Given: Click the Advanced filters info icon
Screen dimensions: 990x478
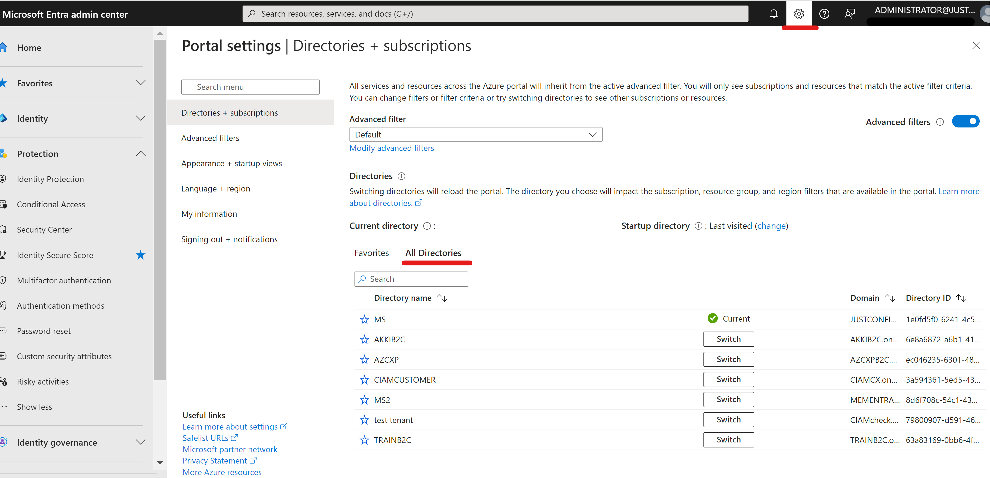Looking at the screenshot, I should [940, 122].
